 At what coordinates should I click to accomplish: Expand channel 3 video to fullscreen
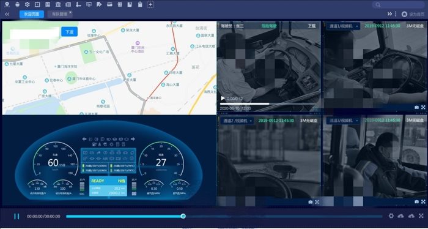click(423, 201)
